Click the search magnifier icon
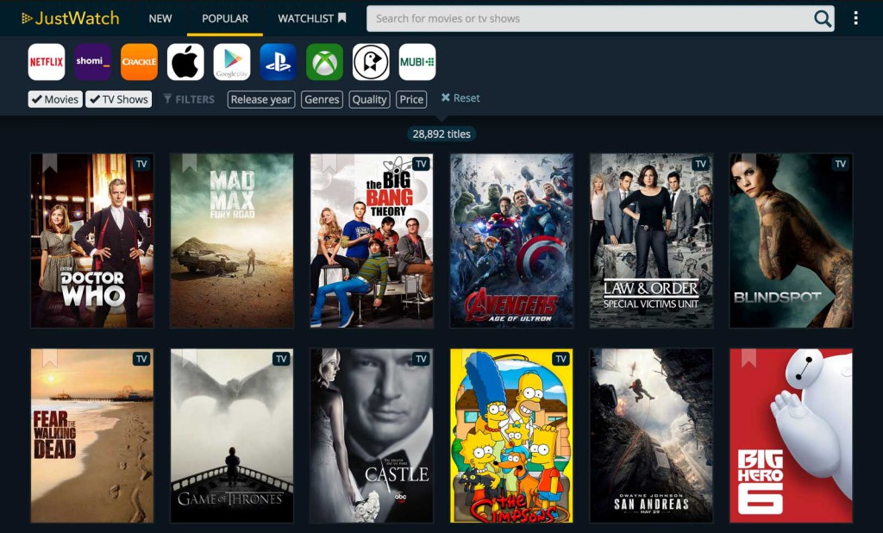Image resolution: width=883 pixels, height=533 pixels. (822, 19)
